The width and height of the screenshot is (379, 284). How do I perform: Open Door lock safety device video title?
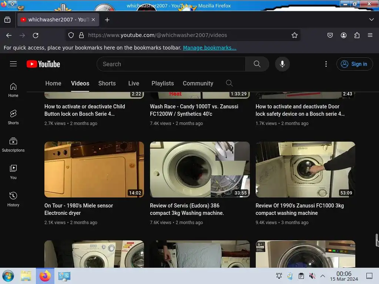tap(300, 110)
